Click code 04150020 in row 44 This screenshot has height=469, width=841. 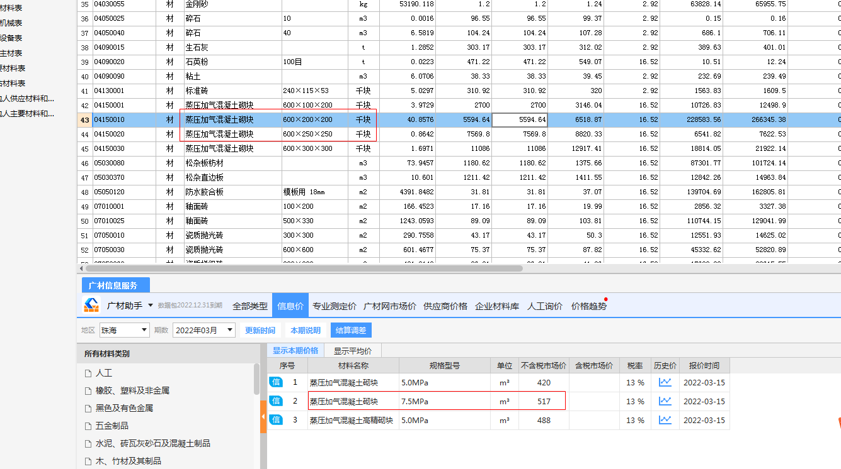click(109, 134)
